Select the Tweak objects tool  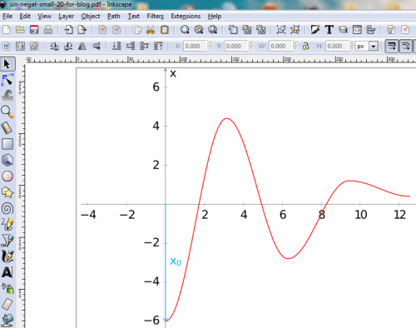[7, 96]
